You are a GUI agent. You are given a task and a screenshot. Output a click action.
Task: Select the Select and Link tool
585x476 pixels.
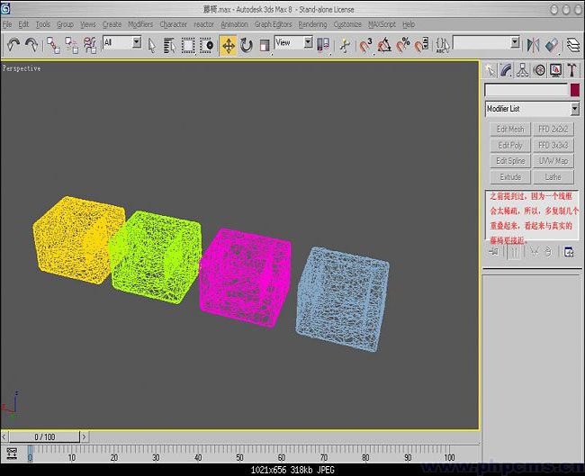(53, 45)
